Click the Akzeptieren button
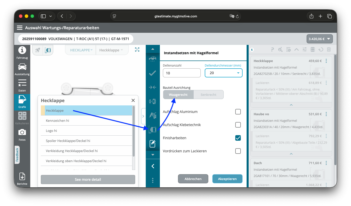Screen dimensions: 351x206 click(x=227, y=179)
